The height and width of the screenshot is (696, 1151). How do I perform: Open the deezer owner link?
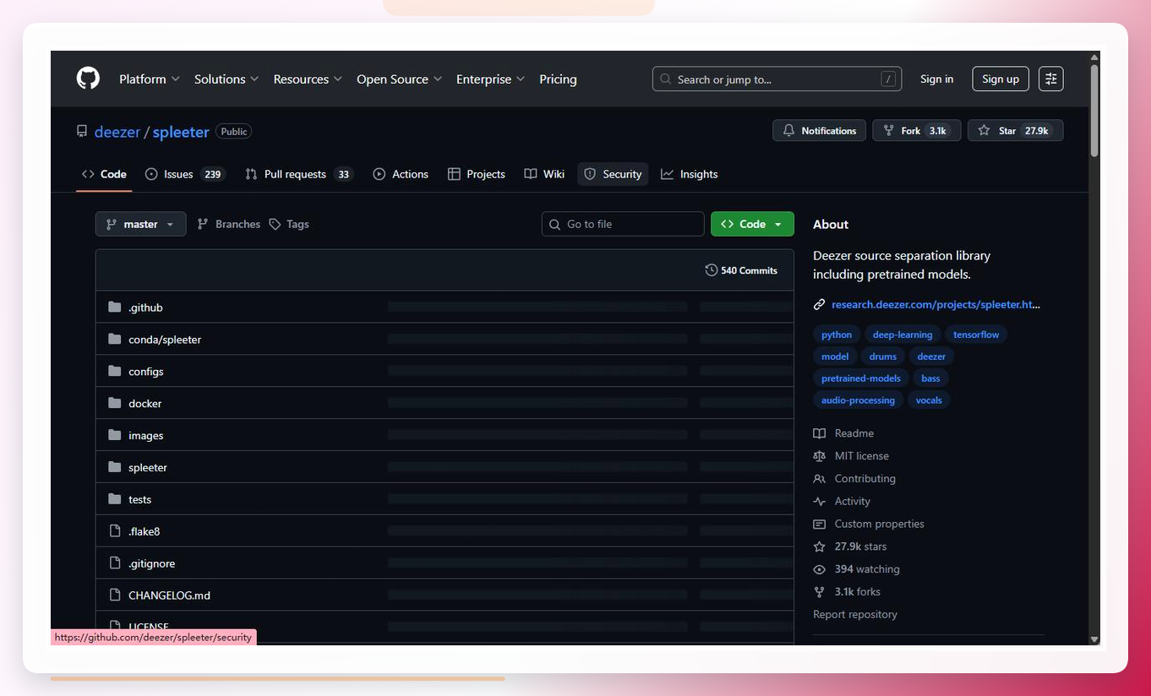(117, 132)
